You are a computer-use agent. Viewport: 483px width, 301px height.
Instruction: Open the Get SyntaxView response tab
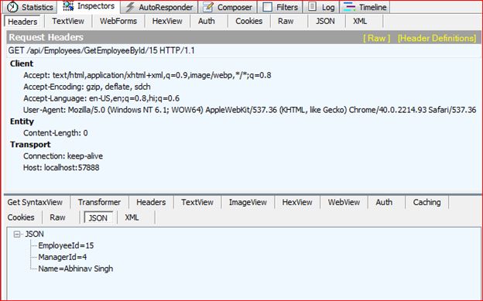click(x=35, y=203)
